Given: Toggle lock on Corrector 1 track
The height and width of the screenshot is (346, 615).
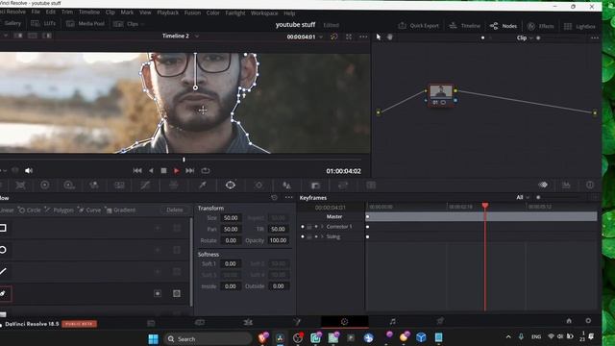Looking at the screenshot, I should (x=309, y=227).
